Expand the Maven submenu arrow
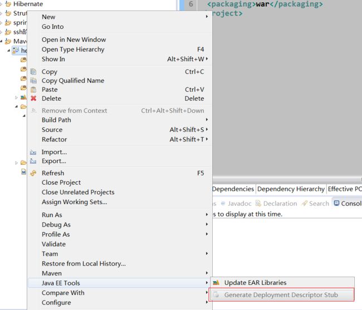Viewport: 362px width, 310px height. click(207, 273)
